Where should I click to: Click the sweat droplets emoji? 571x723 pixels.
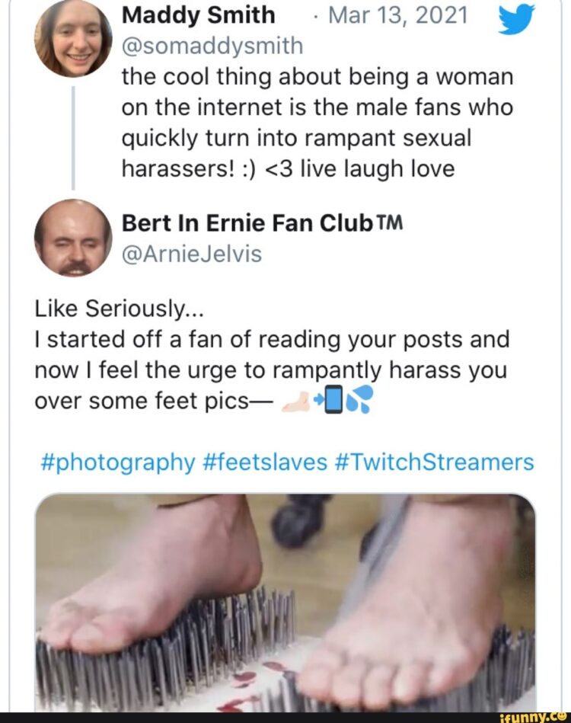click(361, 401)
